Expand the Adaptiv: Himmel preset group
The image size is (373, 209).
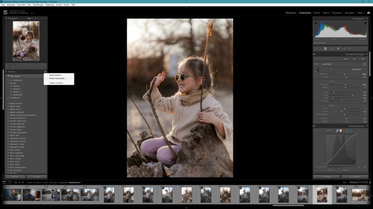(8, 104)
